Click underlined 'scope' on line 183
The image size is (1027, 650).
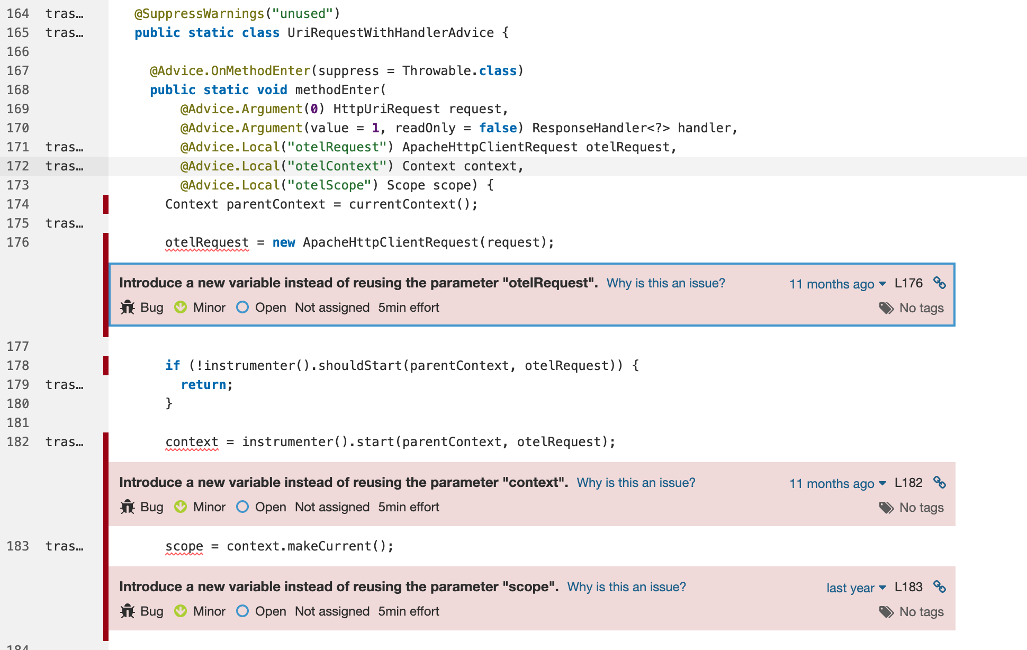(x=184, y=546)
